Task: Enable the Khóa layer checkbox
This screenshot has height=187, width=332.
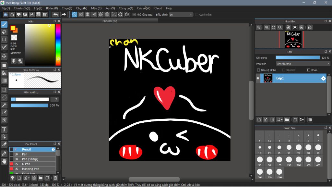Action: click(x=309, y=70)
